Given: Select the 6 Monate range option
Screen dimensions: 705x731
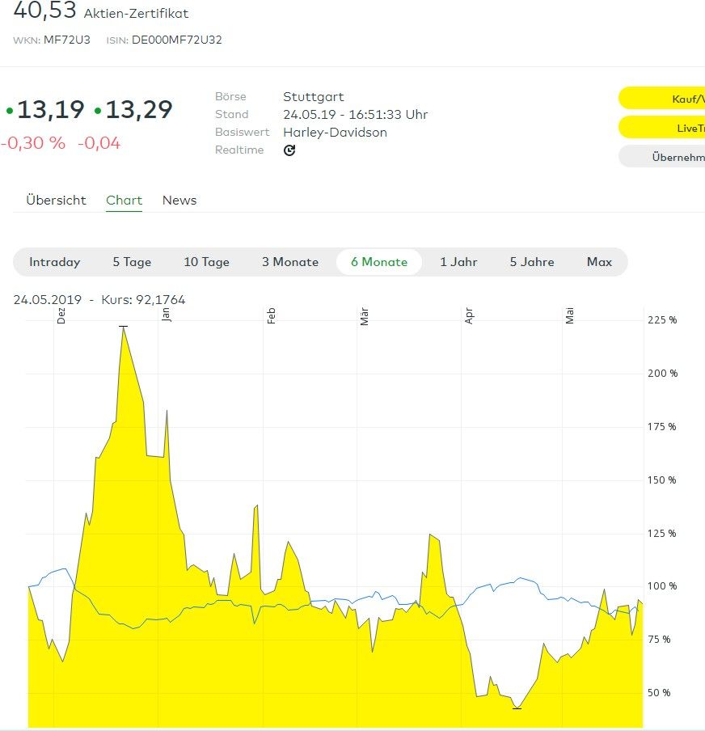Looking at the screenshot, I should pos(379,262).
